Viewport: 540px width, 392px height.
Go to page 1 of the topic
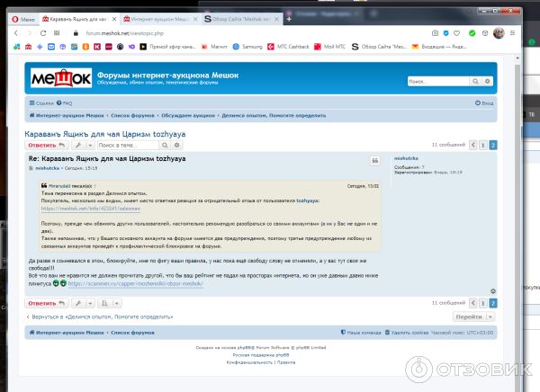tap(483, 144)
